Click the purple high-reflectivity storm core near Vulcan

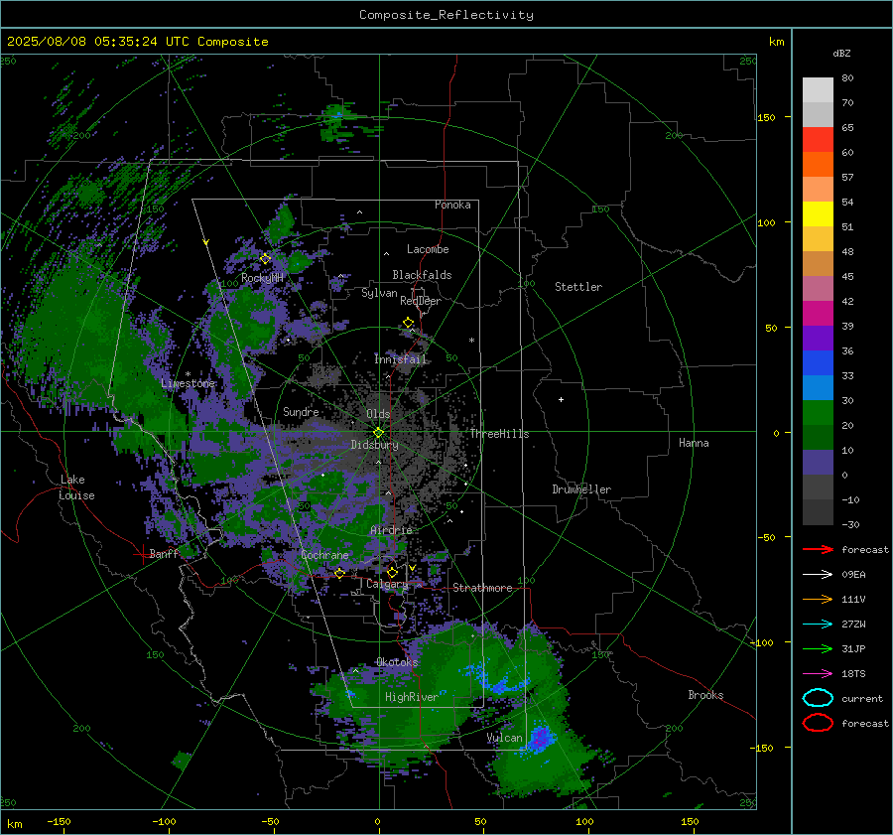(540, 737)
